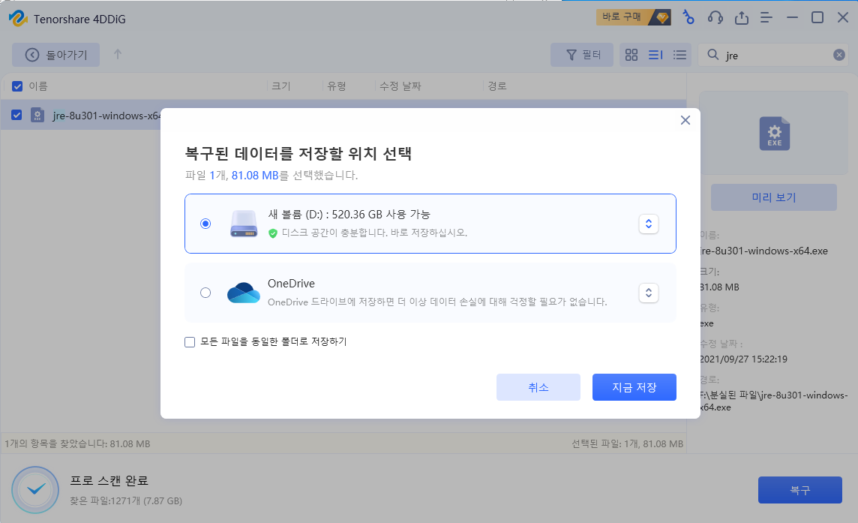Close the save location dialog
This screenshot has height=523, width=858.
pyautogui.click(x=685, y=120)
